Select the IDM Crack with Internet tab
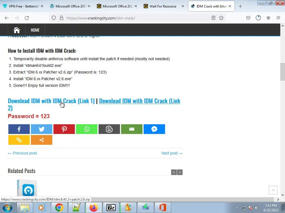Viewport: 285px width, 213px height. (211, 6)
